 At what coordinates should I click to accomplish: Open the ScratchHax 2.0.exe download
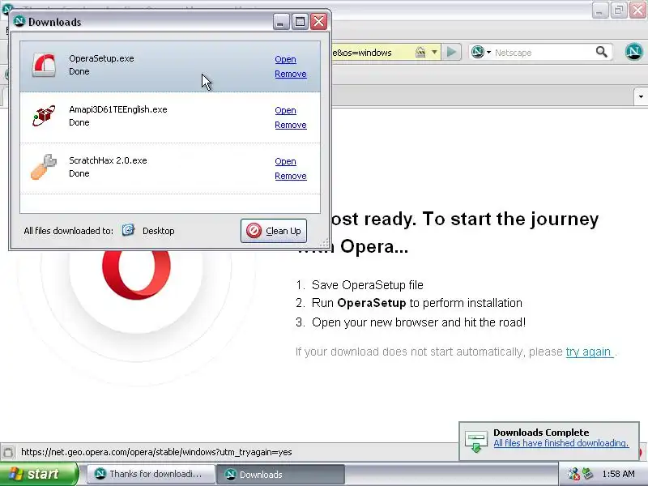point(285,161)
